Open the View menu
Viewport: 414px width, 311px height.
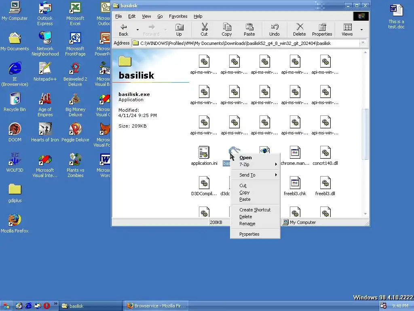coord(146,16)
